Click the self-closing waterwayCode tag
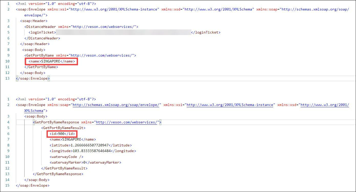The width and height of the screenshot is (356, 192). 66,157
